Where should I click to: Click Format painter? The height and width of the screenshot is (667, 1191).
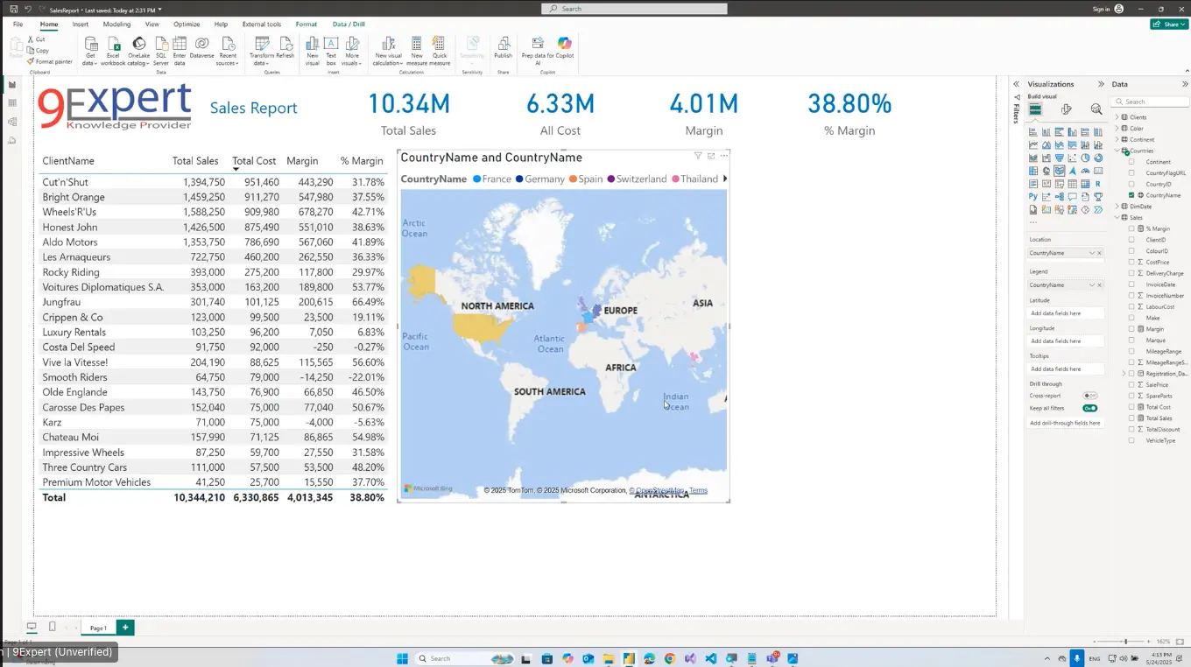[50, 61]
